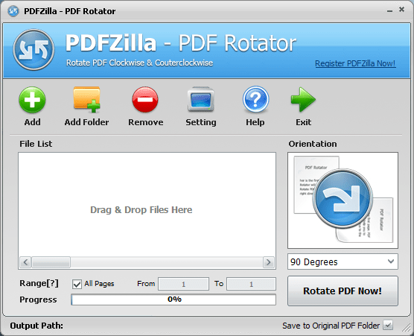Open the Add Folder icon

click(x=86, y=100)
